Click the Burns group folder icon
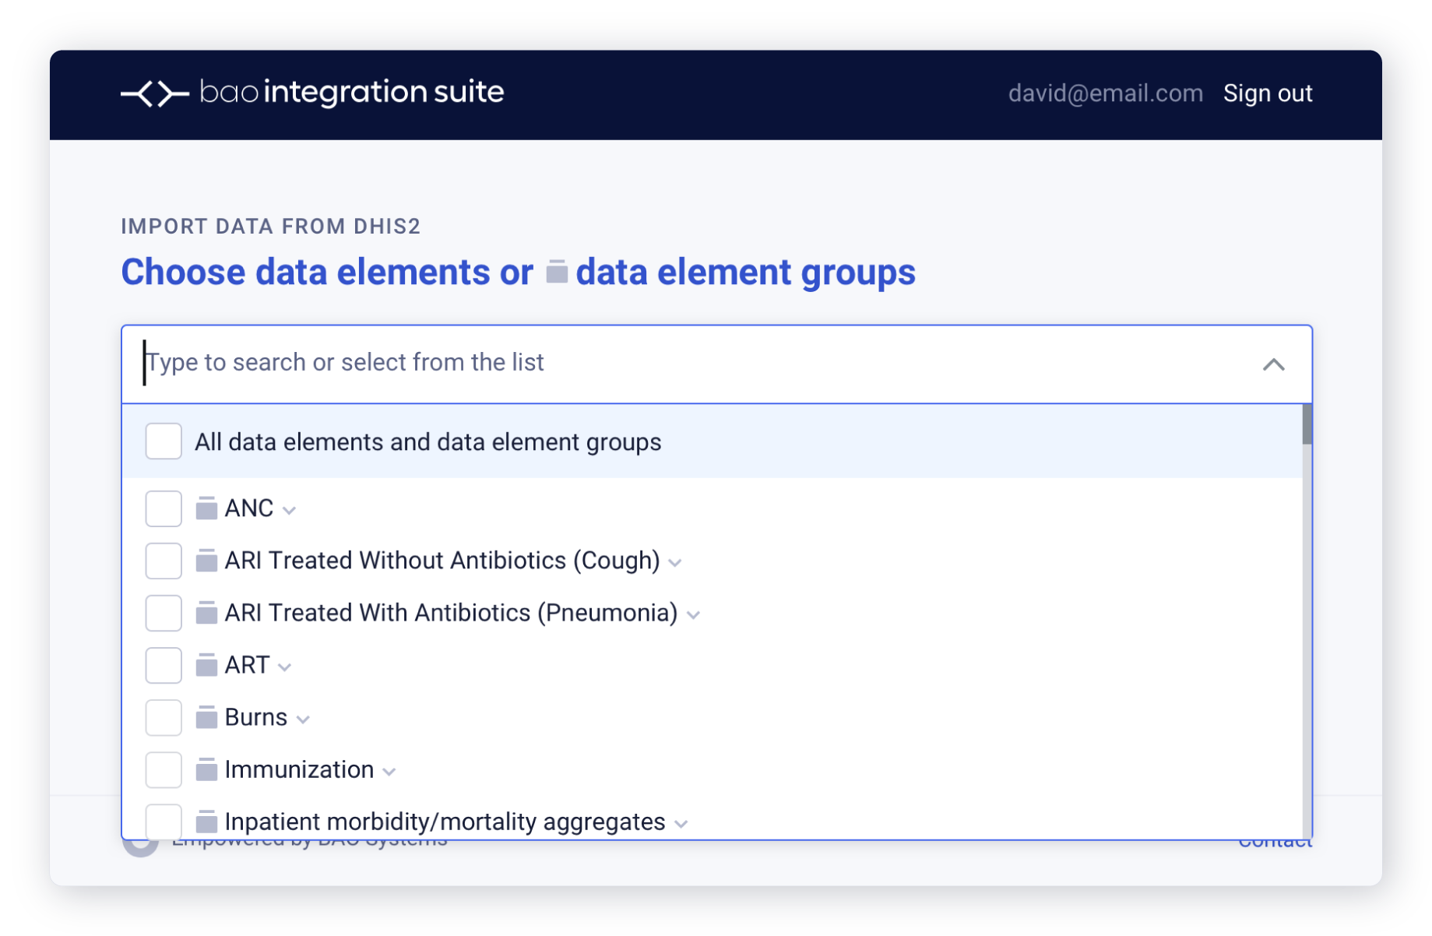Viewport: 1432px width, 936px height. (206, 717)
